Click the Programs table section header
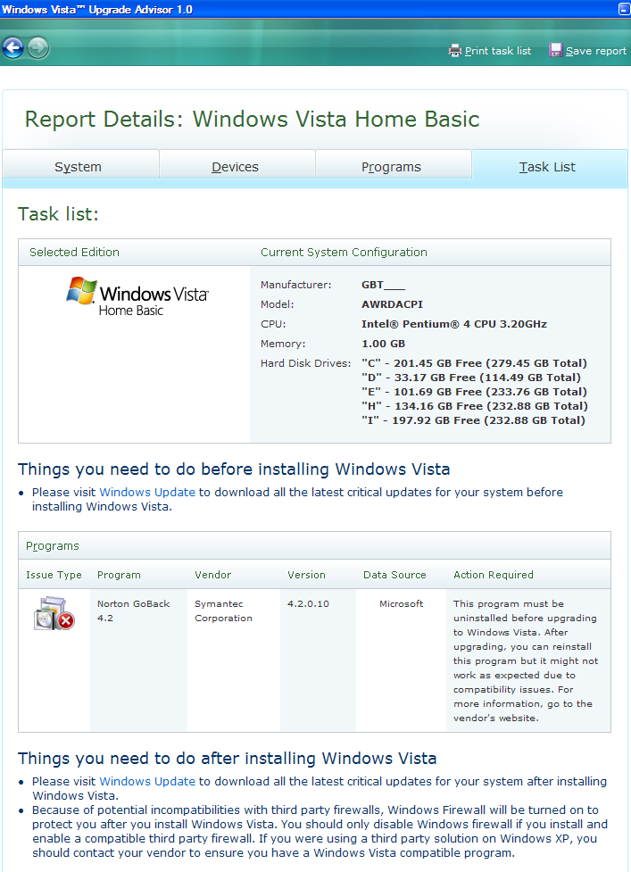 point(314,545)
